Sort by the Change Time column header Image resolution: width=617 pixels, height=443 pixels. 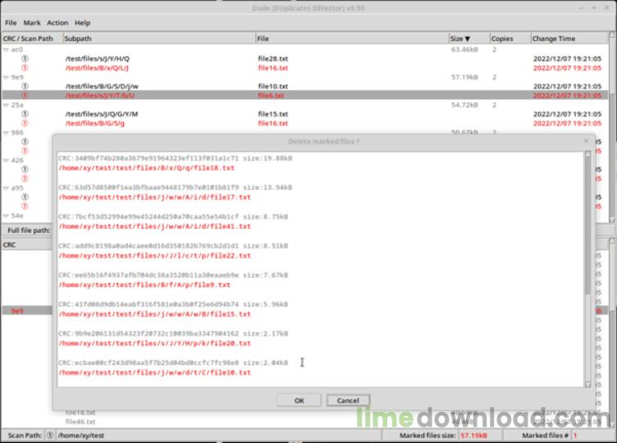pos(569,39)
